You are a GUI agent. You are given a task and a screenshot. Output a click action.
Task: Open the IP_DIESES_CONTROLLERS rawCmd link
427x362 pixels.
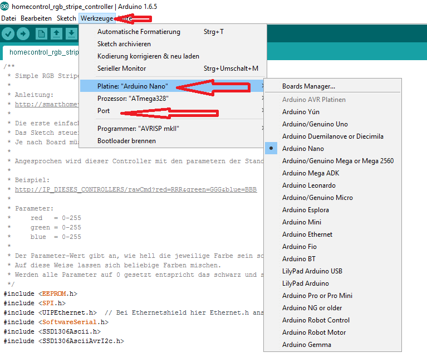[x=136, y=189]
